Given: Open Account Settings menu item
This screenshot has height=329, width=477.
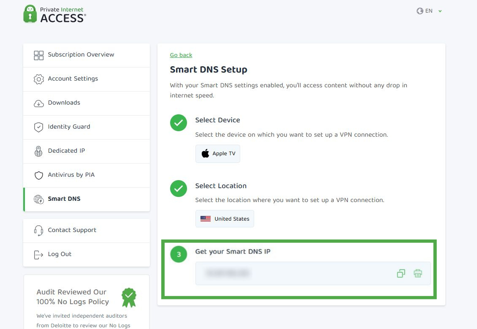Looking at the screenshot, I should click(x=87, y=79).
